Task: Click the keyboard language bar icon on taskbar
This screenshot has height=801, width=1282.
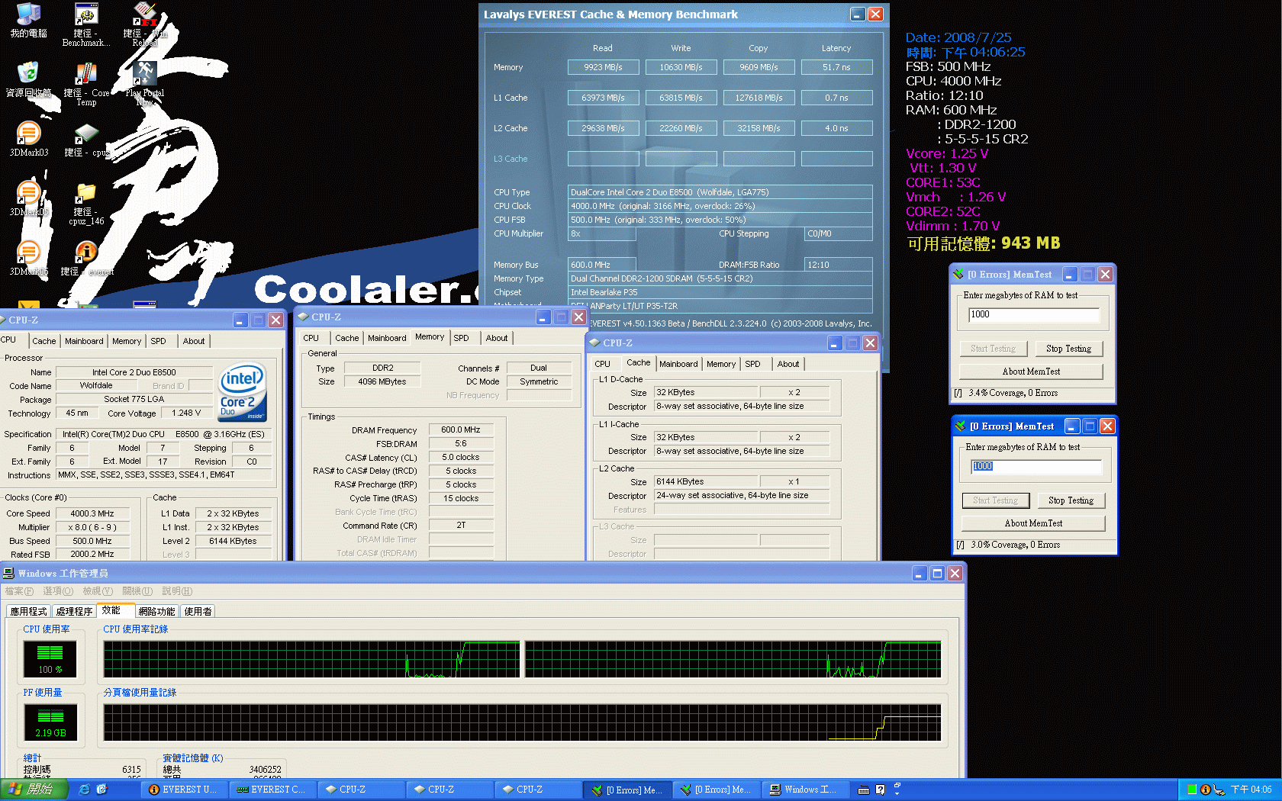Action: pyautogui.click(x=864, y=790)
